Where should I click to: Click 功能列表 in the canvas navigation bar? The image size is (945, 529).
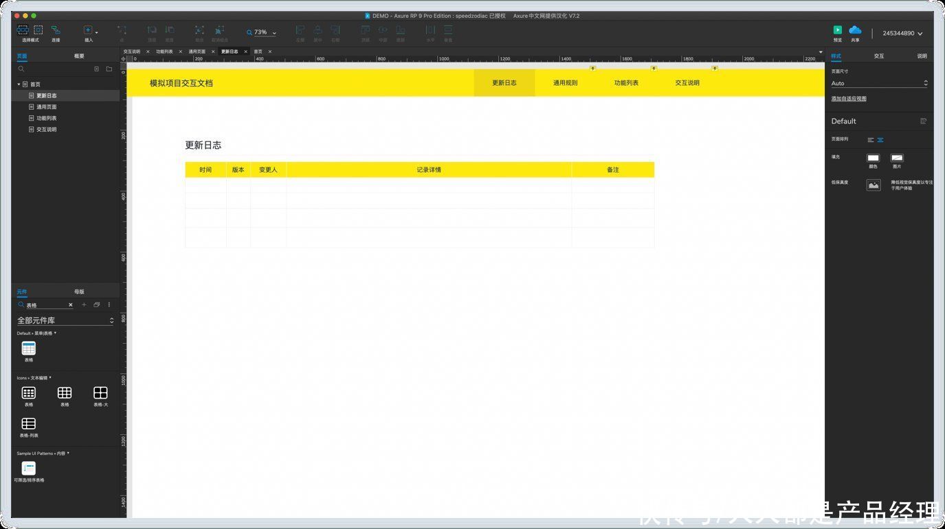[x=626, y=83]
